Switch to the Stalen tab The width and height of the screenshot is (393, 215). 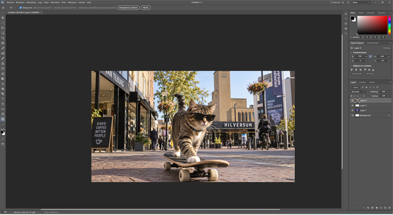(361, 13)
